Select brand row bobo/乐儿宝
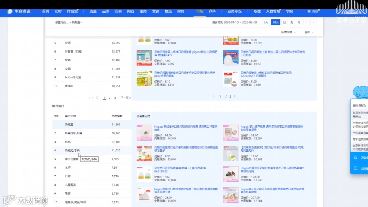Image resolution: width=368 pixels, height=207 pixels. coord(92,77)
